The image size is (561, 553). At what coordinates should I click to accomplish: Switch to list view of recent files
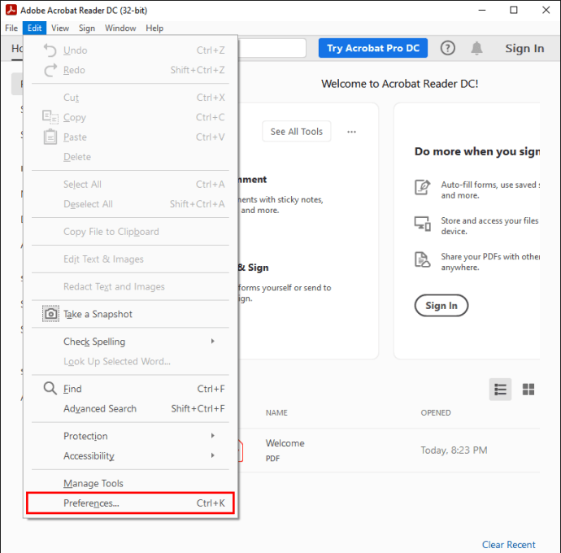(500, 389)
